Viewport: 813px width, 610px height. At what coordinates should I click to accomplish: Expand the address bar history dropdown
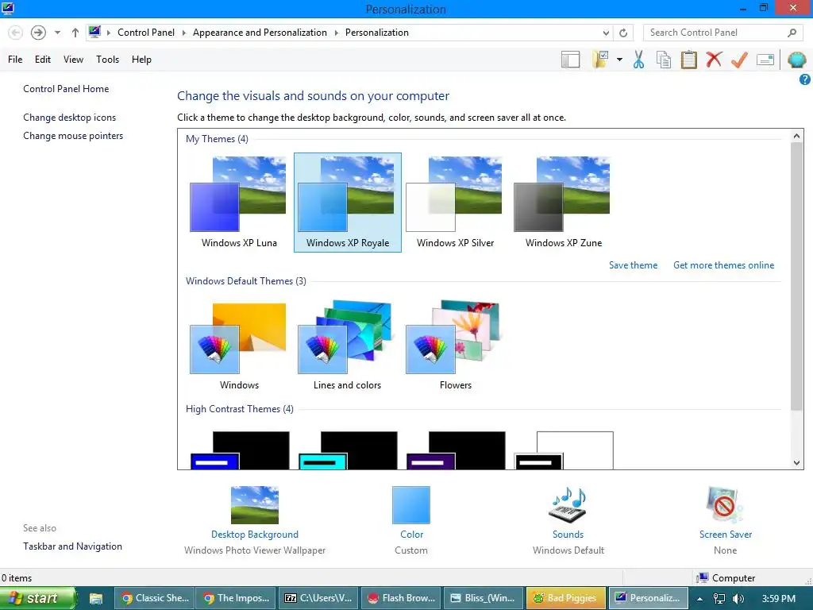tap(606, 33)
